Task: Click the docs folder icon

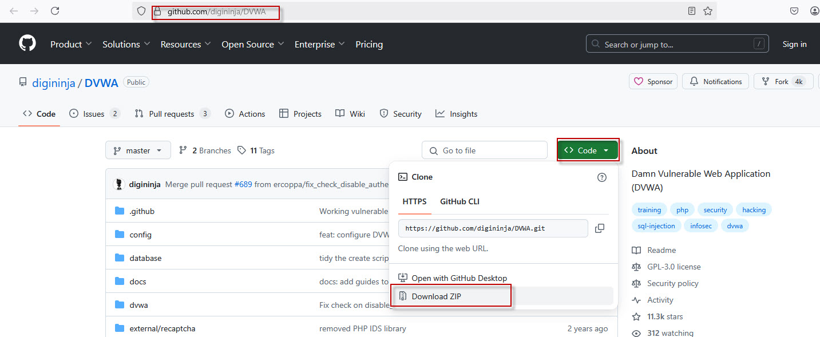Action: pyautogui.click(x=120, y=282)
